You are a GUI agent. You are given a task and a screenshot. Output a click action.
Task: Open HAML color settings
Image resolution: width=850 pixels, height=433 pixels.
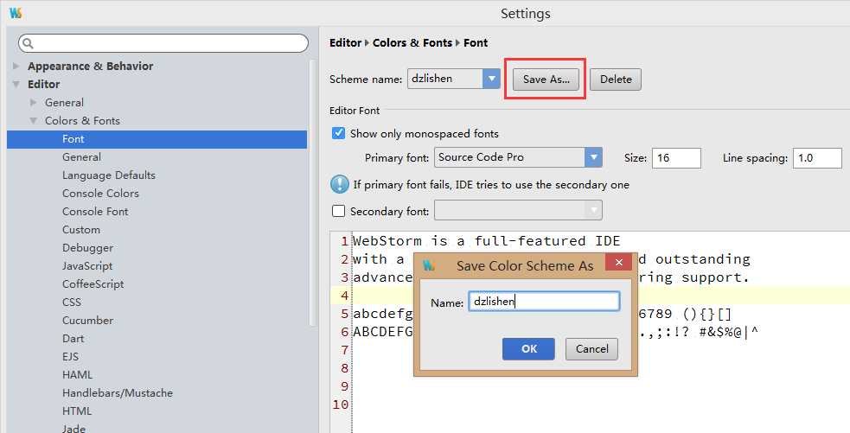[77, 375]
